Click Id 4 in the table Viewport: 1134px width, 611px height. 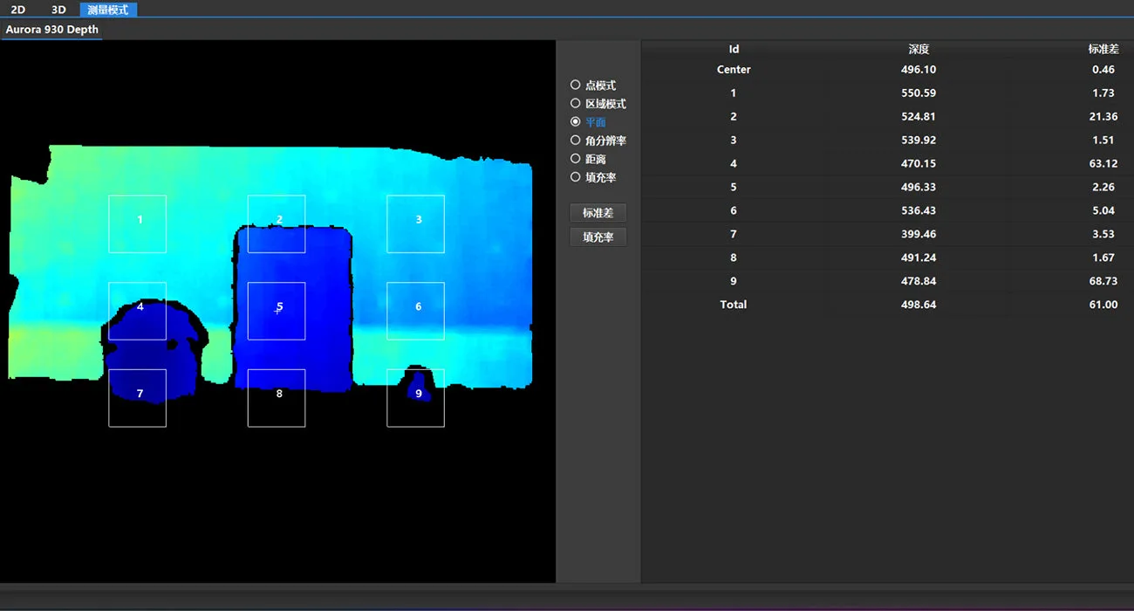[x=734, y=164]
